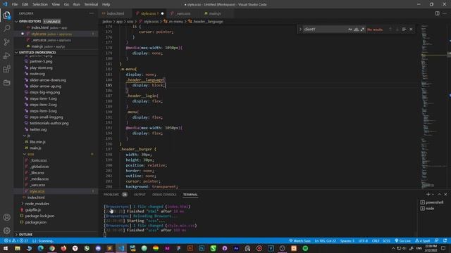Toggle Match Case in find widget
The height and width of the screenshot is (253, 451).
[x=350, y=30]
